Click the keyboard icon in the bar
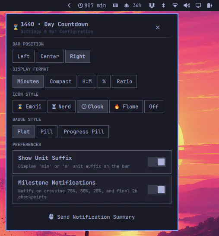This screenshot has width=219, height=236. [x=115, y=6]
